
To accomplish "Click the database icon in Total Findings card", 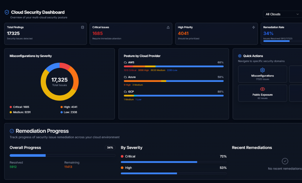I will [83, 27].
